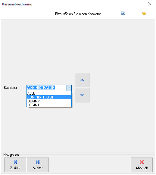
Task: Collapse the Kassierer dropdown via its chevron
Action: 69,88
